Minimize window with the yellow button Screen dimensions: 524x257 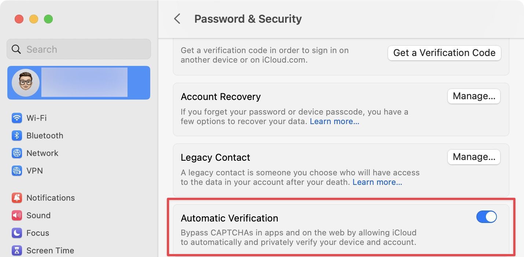coord(34,19)
